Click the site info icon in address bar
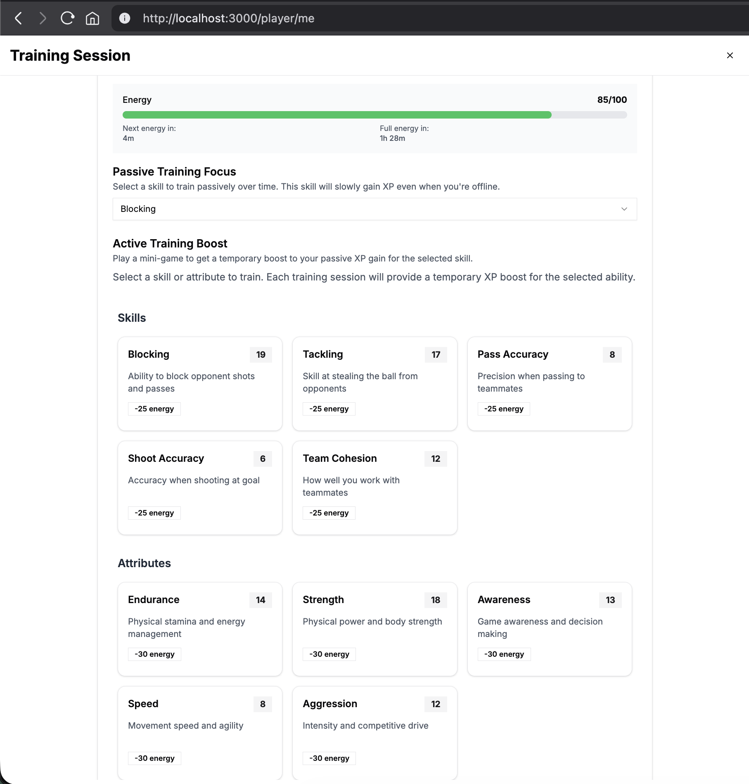Image resolution: width=749 pixels, height=784 pixels. pos(125,18)
